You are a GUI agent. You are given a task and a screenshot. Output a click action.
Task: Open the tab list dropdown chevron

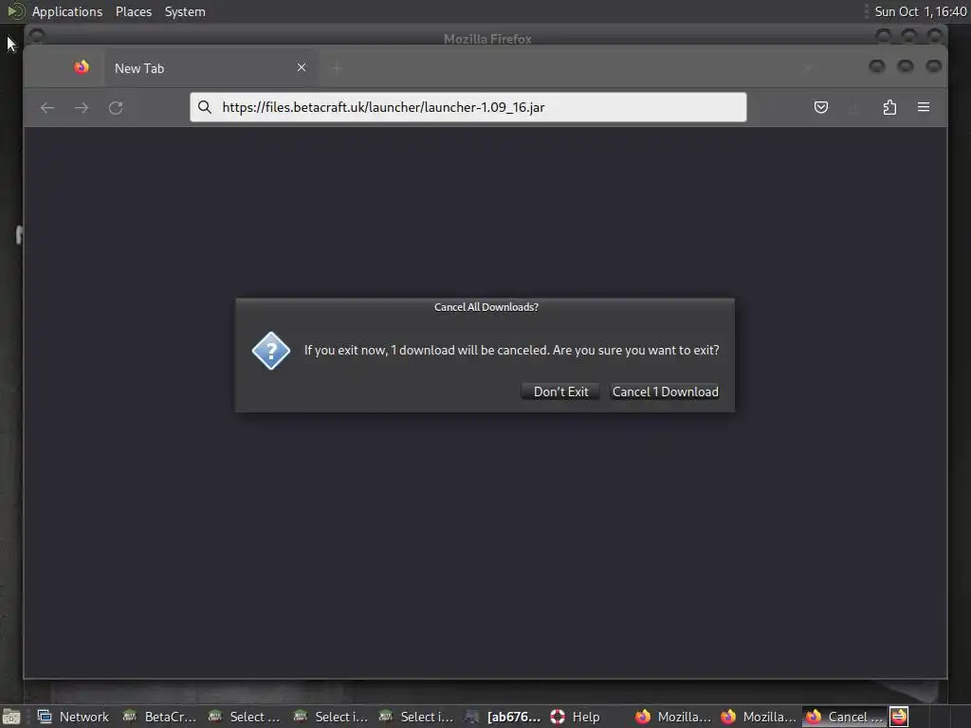click(806, 68)
